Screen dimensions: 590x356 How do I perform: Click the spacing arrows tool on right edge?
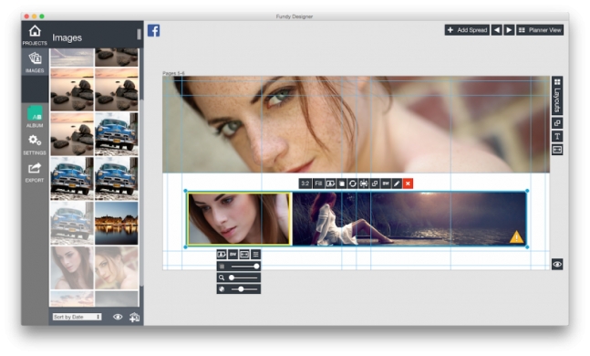point(557,150)
